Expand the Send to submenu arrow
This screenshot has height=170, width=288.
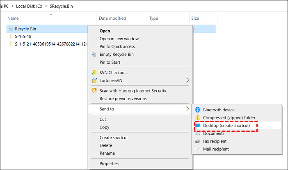(188, 109)
